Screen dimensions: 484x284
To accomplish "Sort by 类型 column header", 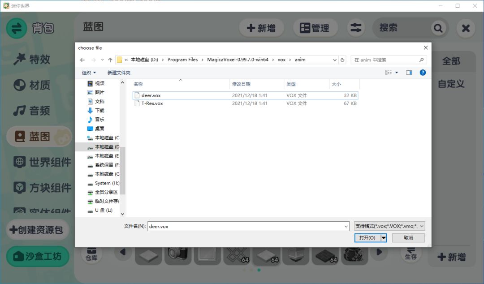I will (x=307, y=84).
